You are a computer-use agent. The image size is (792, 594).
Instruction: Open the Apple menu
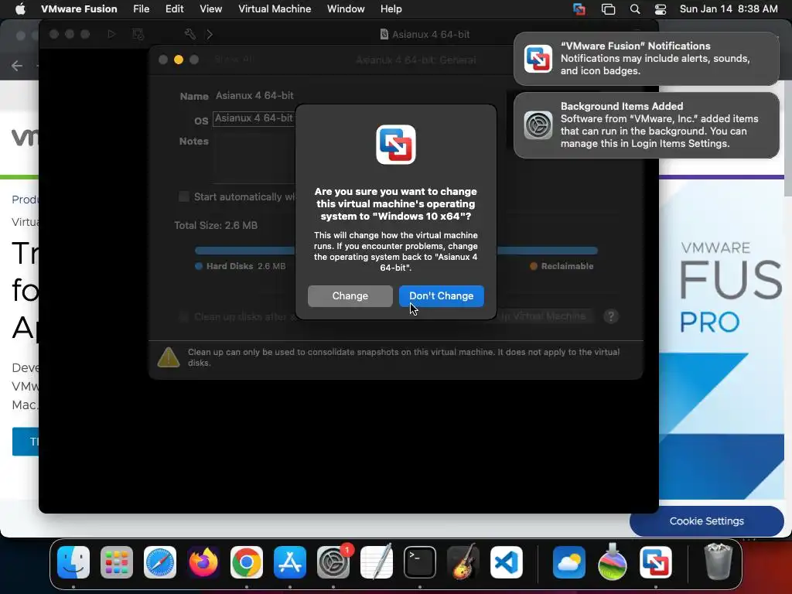tap(20, 9)
